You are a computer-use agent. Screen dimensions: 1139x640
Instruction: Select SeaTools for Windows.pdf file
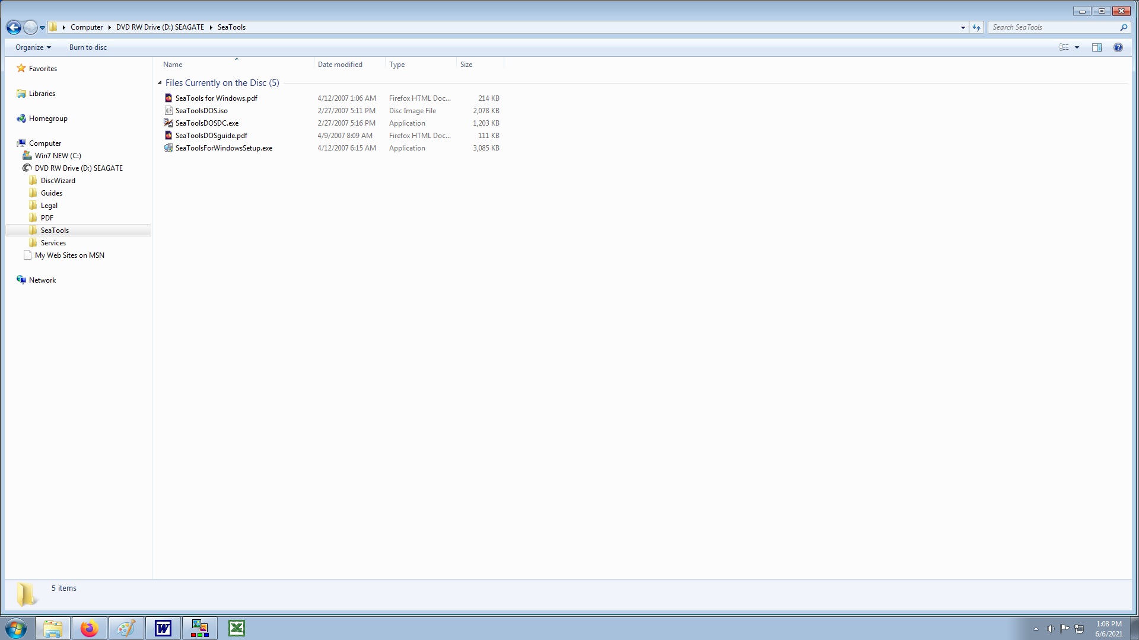[216, 98]
